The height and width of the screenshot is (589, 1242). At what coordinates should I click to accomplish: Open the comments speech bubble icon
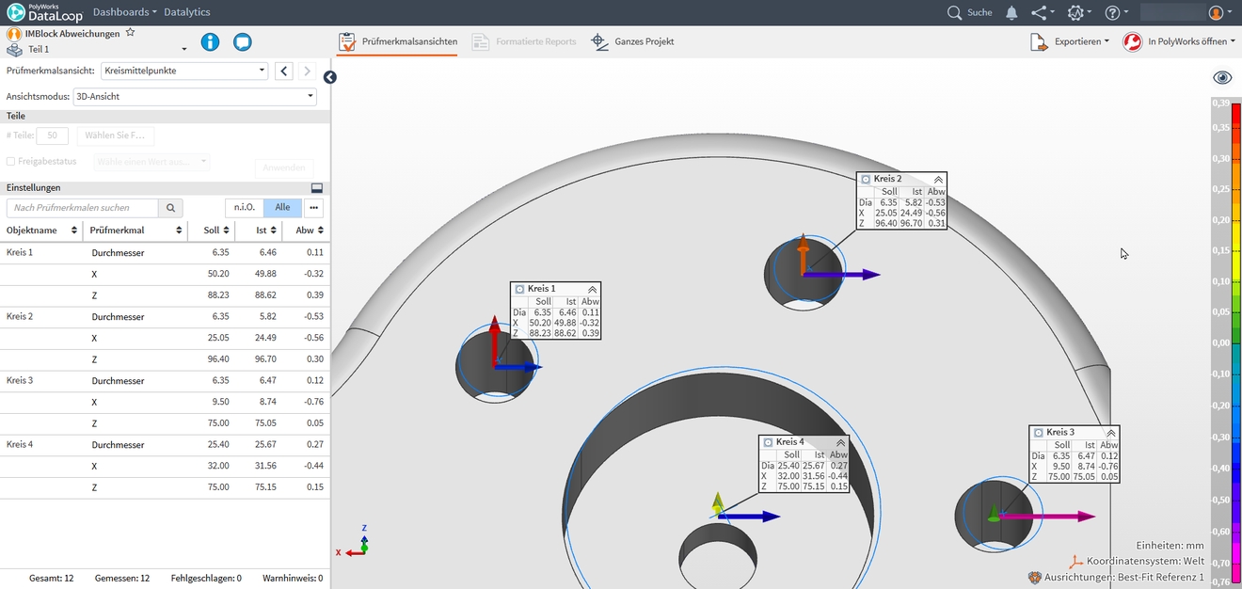[242, 42]
